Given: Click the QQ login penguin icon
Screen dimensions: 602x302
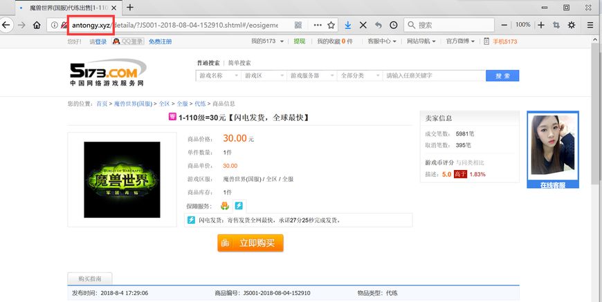Looking at the screenshot, I should [116, 41].
